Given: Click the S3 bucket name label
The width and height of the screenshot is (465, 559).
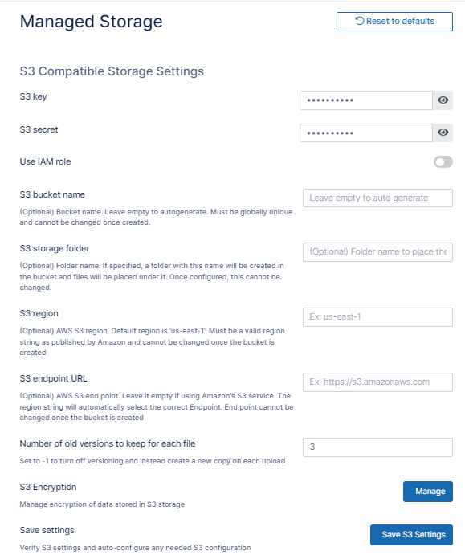Looking at the screenshot, I should point(52,194).
